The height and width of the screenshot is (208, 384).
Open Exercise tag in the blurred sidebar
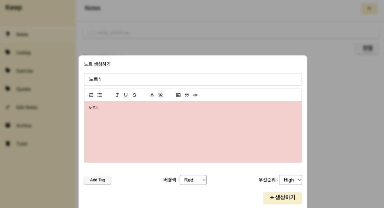point(38,71)
